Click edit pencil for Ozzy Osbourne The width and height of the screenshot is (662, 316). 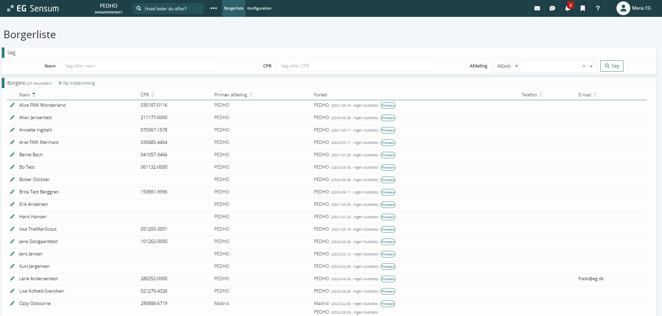[12, 303]
